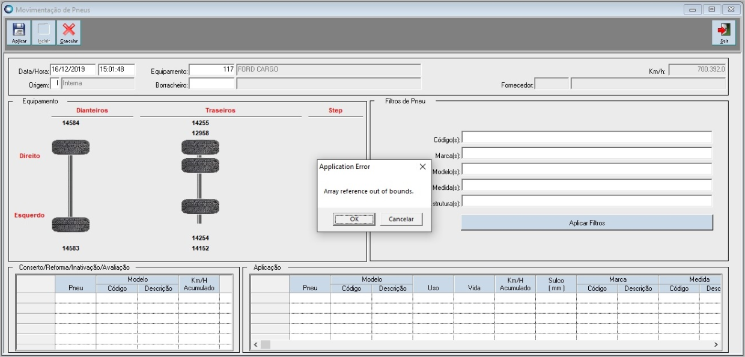The height and width of the screenshot is (357, 745).
Task: Click the Cancelar red X icon
Action: 69,32
